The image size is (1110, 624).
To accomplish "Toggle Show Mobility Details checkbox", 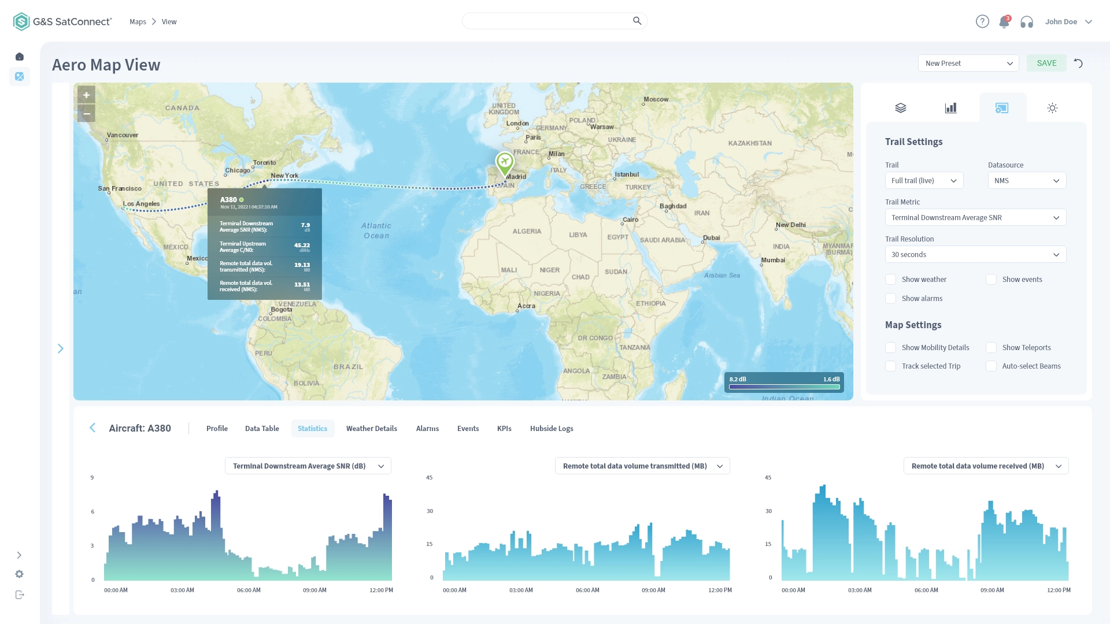I will pyautogui.click(x=891, y=348).
